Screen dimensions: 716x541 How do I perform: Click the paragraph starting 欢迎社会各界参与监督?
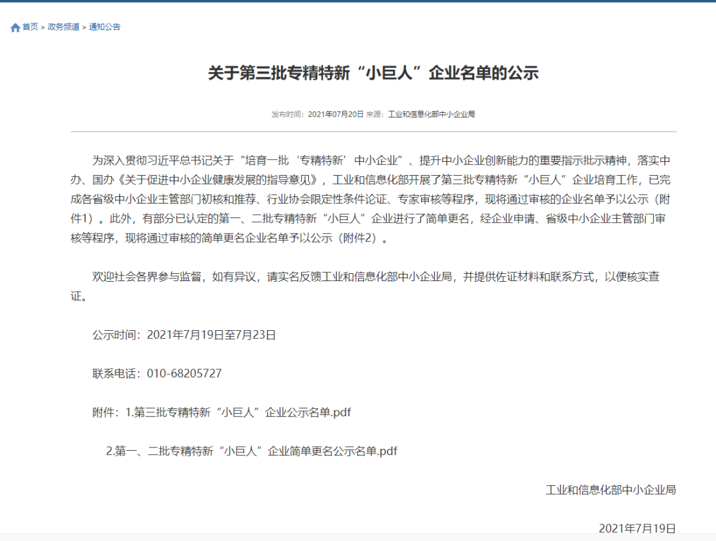(373, 277)
